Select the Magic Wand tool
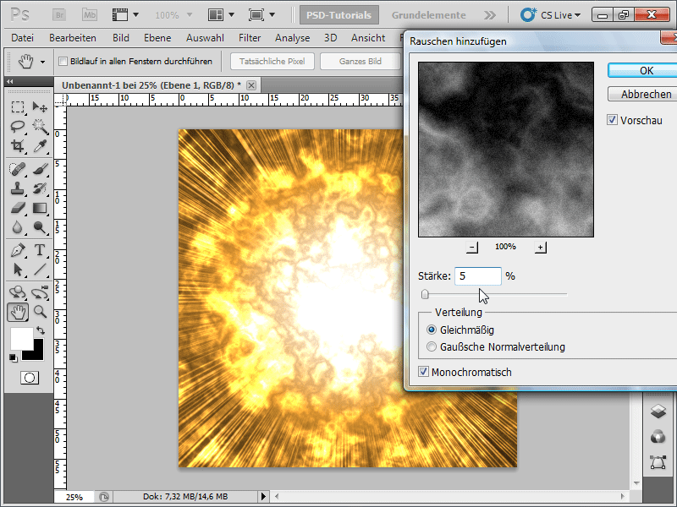677x507 pixels. [40, 126]
